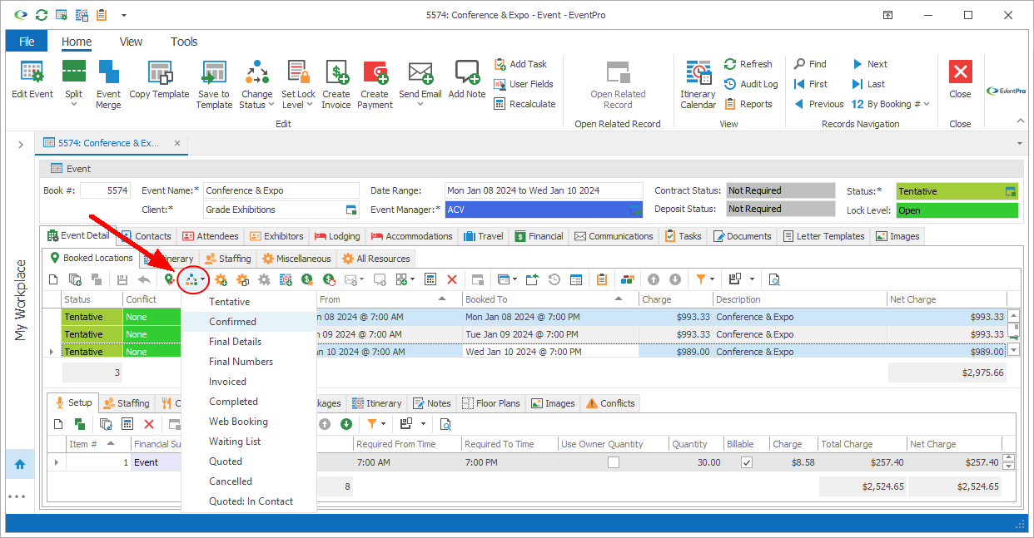Open the Attendees tab

(x=211, y=236)
